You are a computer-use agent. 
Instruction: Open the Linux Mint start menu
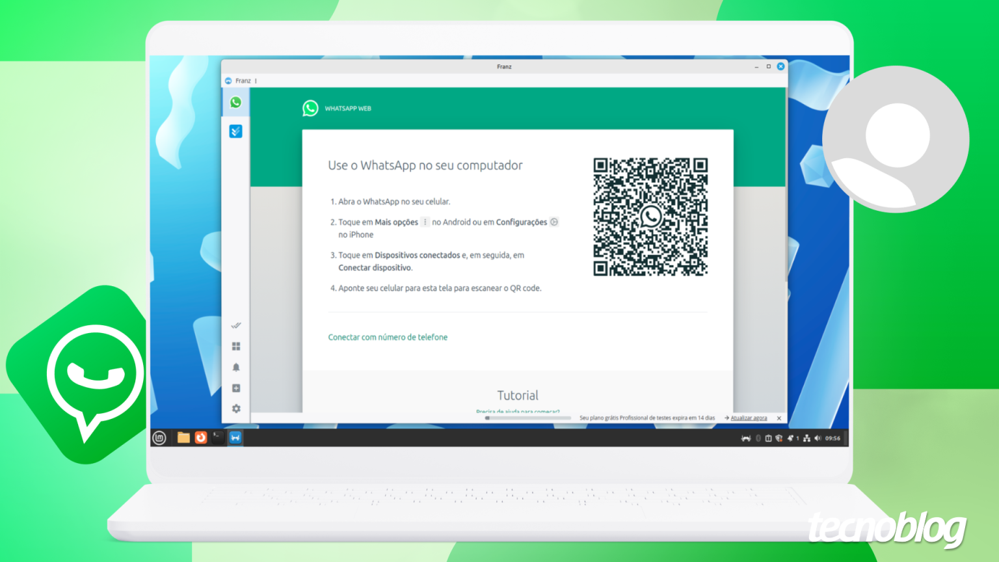coord(159,438)
